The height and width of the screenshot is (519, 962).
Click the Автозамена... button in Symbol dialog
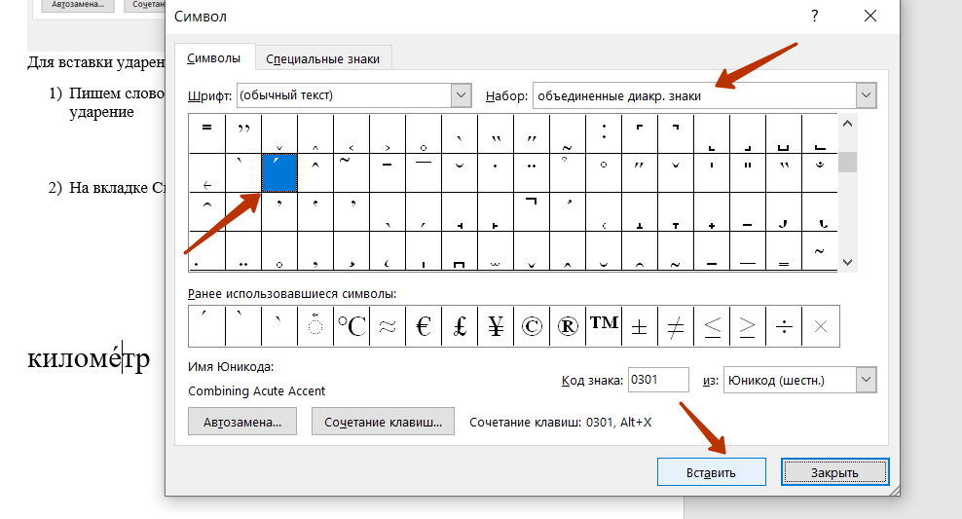pos(242,422)
